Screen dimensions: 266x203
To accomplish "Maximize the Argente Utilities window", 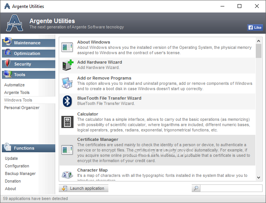I will pos(239,6).
